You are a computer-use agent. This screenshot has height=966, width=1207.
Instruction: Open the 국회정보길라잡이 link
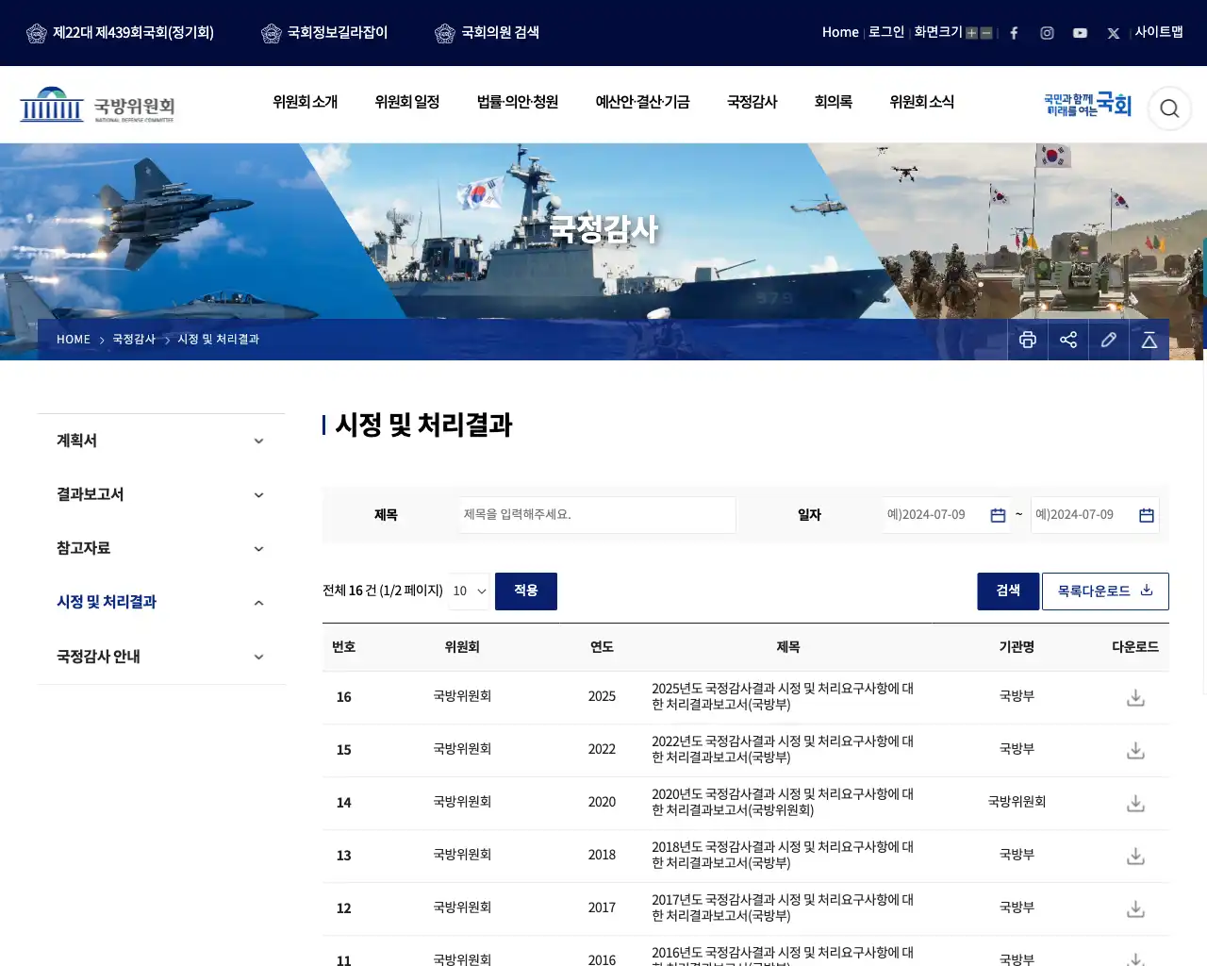click(324, 33)
